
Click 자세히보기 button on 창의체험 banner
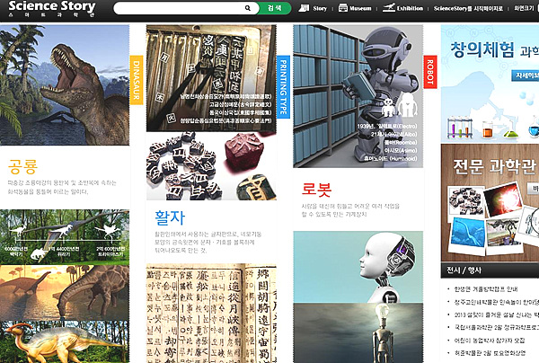pos(526,75)
